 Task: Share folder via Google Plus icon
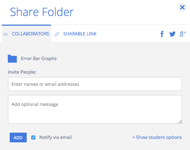tap(183, 34)
